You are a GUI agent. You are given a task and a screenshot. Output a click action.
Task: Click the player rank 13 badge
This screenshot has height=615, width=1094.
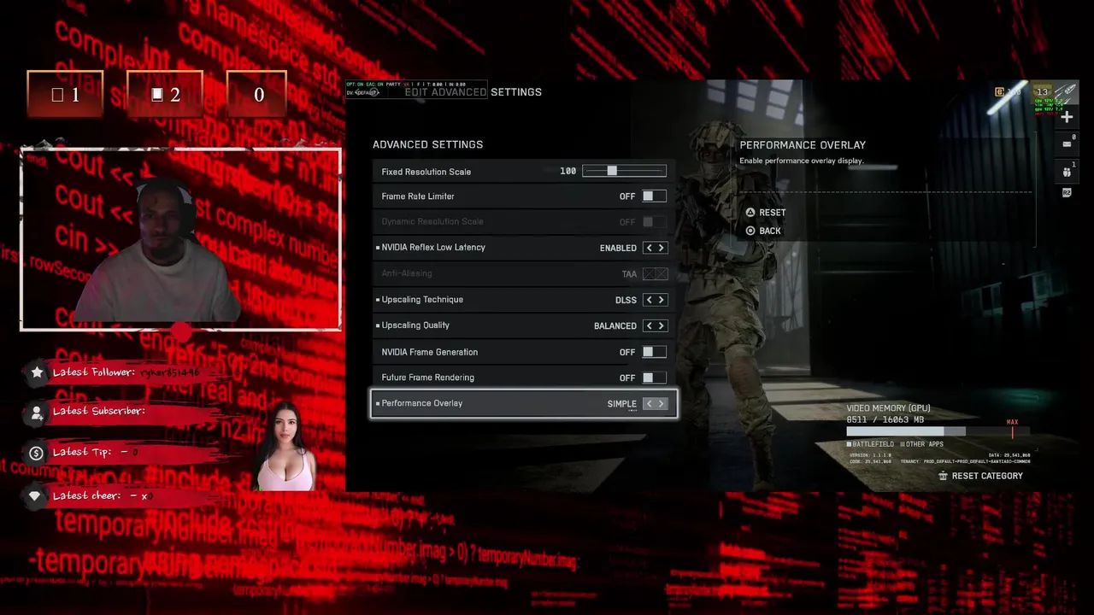click(1042, 91)
